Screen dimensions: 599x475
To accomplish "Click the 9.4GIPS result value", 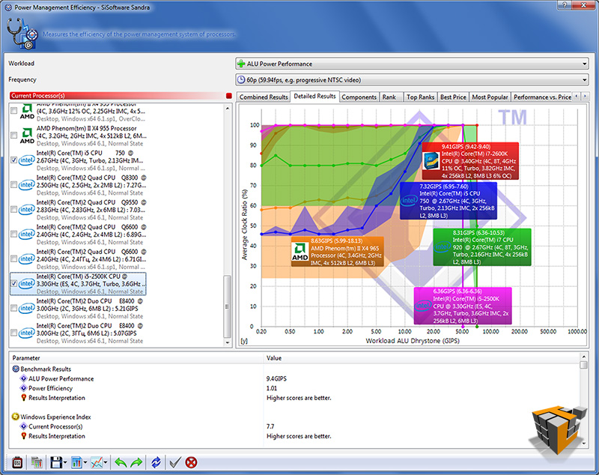I will coord(276,378).
